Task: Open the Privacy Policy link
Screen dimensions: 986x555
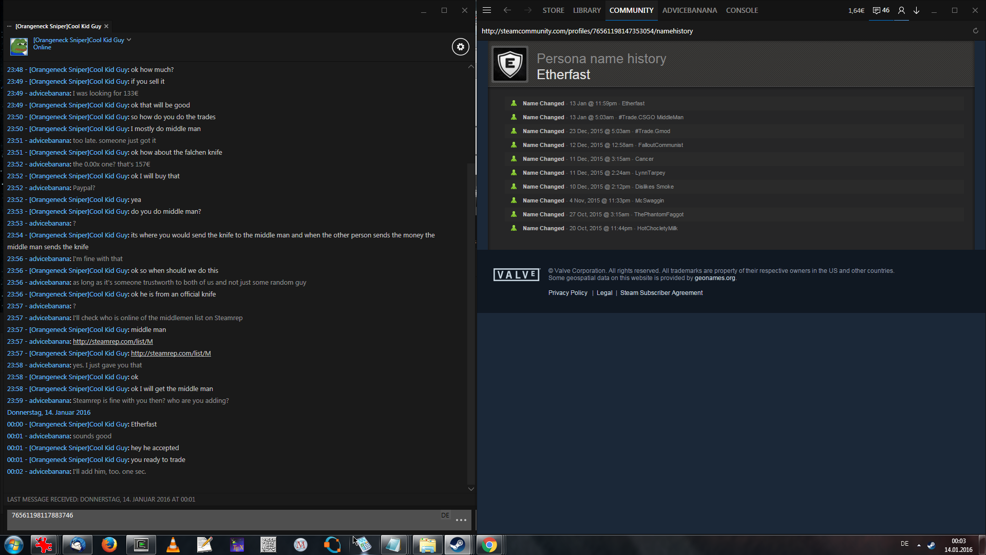Action: pyautogui.click(x=567, y=293)
